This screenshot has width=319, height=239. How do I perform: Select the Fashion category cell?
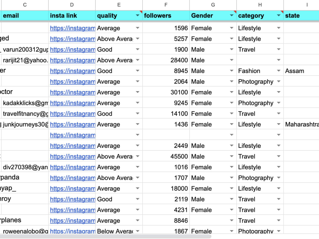pos(260,71)
